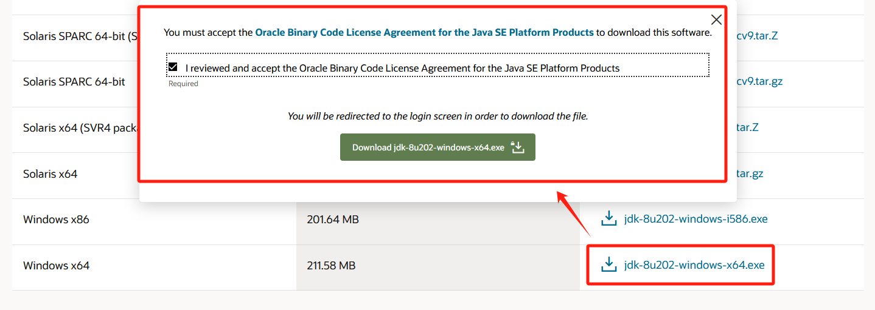
Task: Select the Solaris x64 (SVR4 package) row label
Action: coord(81,128)
